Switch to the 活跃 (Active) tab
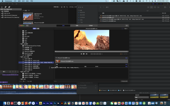170x106 pixels. tap(77, 25)
